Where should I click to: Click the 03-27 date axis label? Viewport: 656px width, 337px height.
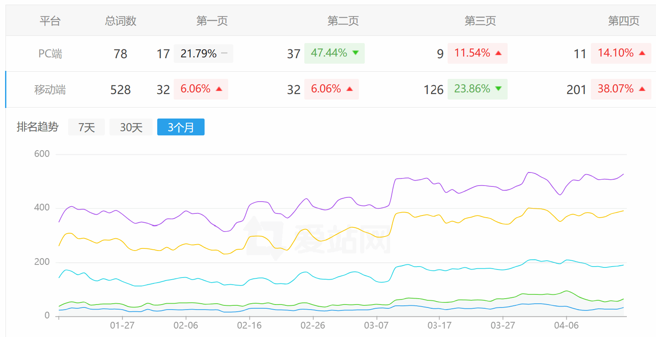coord(503,326)
